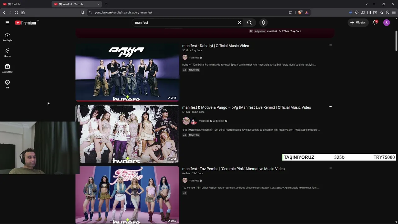Open the Brave VPN shield icon

coord(387,12)
